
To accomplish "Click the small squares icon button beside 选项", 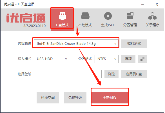I will click(x=142, y=59).
